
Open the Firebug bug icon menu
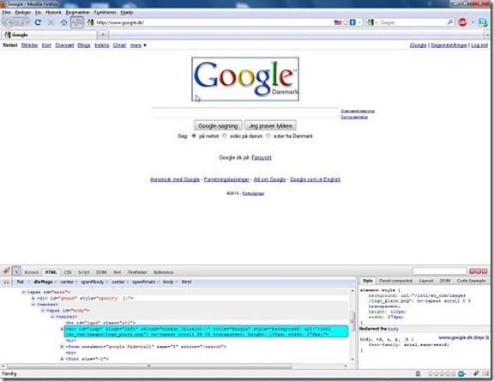(x=6, y=270)
